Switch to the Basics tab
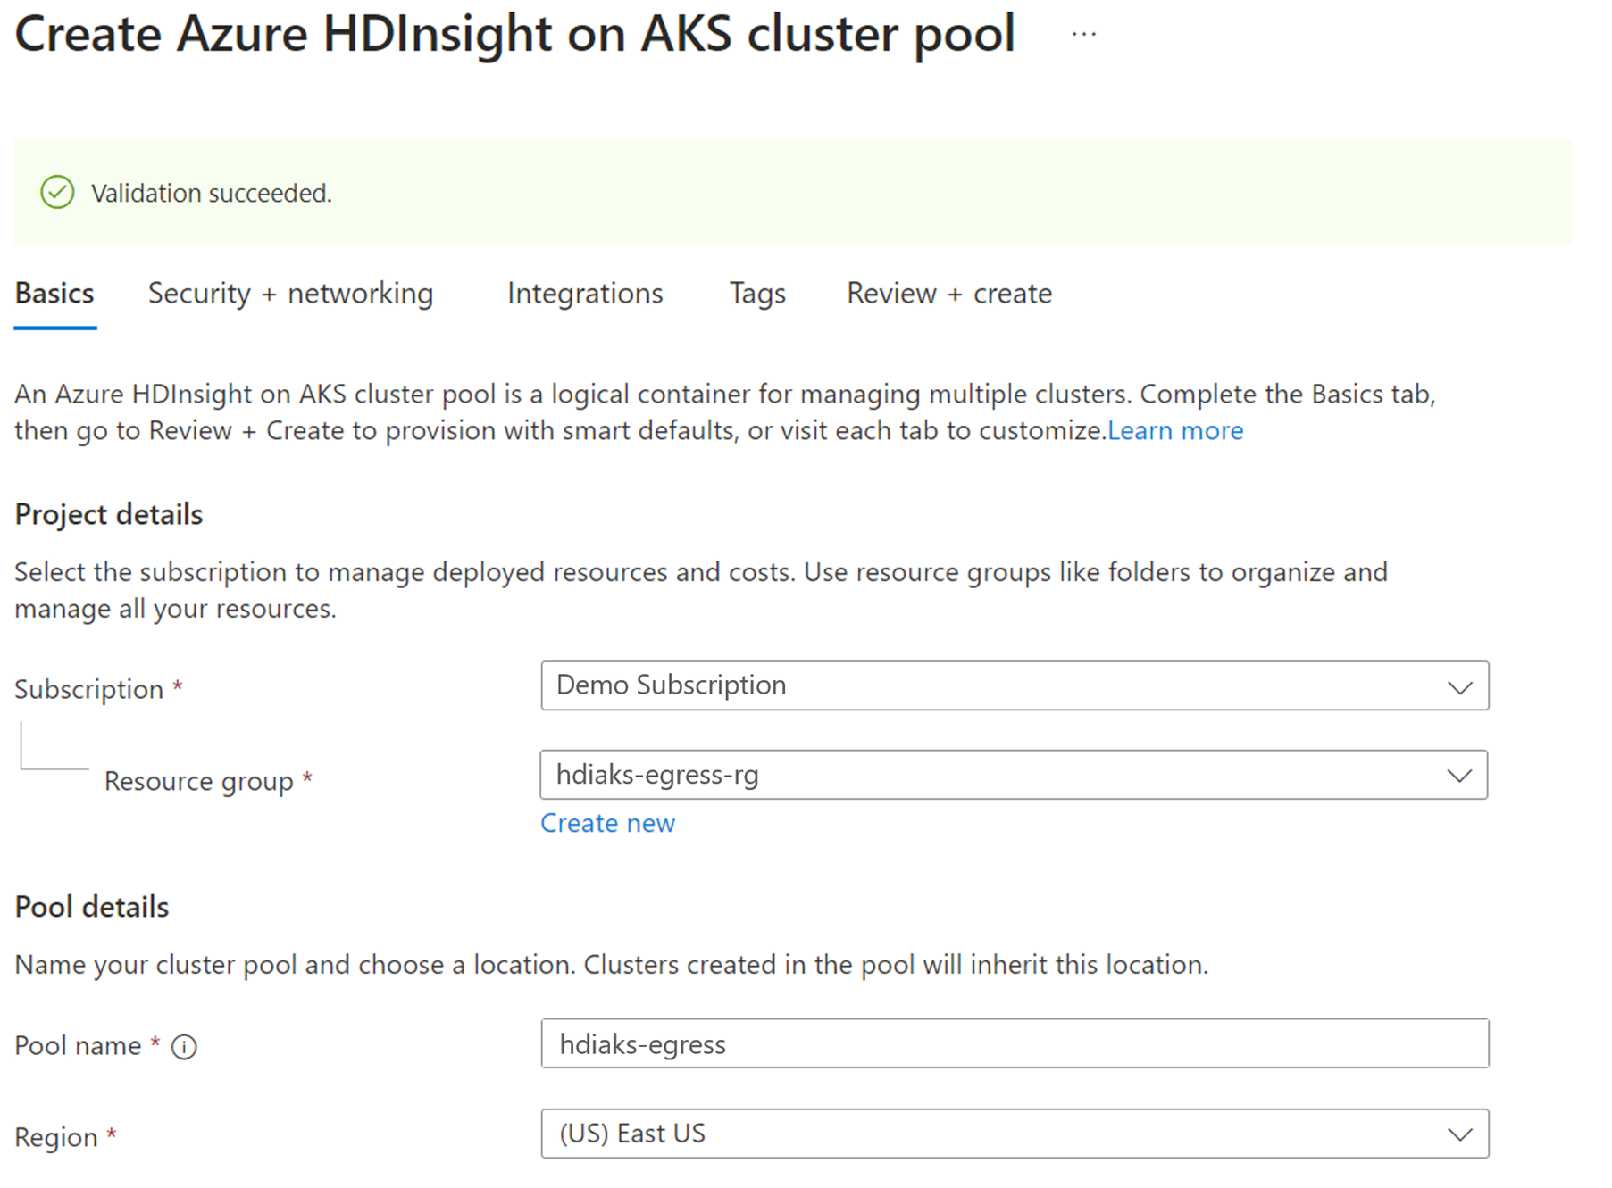Screen dimensions: 1612x1188 coord(54,294)
